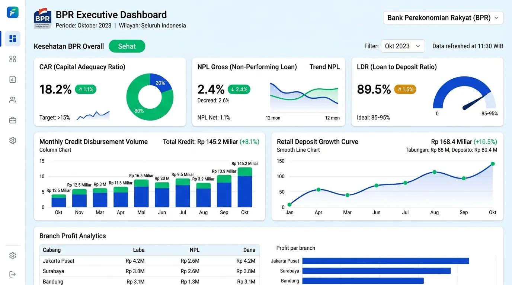Viewport: 512px width, 285px height.
Task: Click the Rp 16.5 Miliar Mai column
Action: pyautogui.click(x=141, y=193)
